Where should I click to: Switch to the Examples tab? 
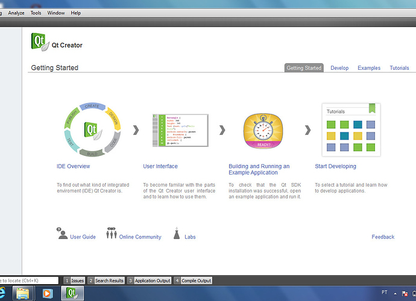369,68
